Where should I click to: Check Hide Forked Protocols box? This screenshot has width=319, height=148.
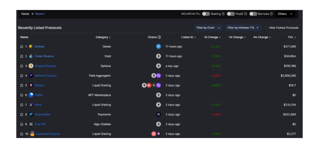[266, 28]
